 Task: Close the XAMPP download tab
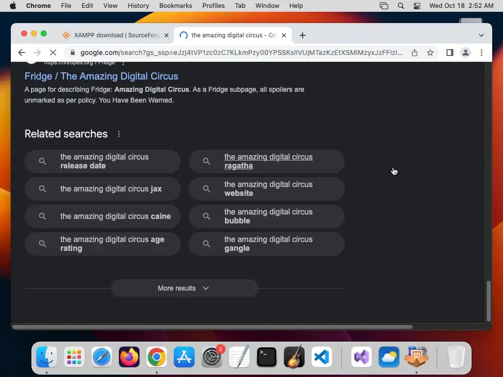click(x=167, y=35)
